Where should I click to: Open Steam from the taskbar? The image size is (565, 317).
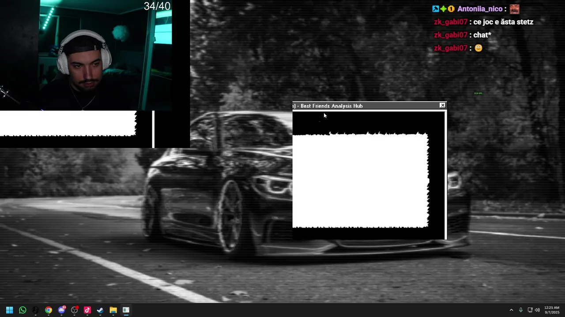[x=100, y=310]
